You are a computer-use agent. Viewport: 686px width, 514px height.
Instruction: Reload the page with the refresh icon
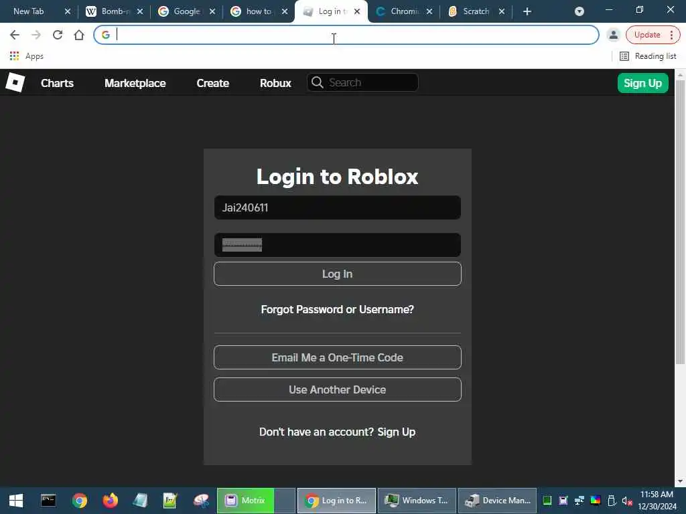(58, 35)
